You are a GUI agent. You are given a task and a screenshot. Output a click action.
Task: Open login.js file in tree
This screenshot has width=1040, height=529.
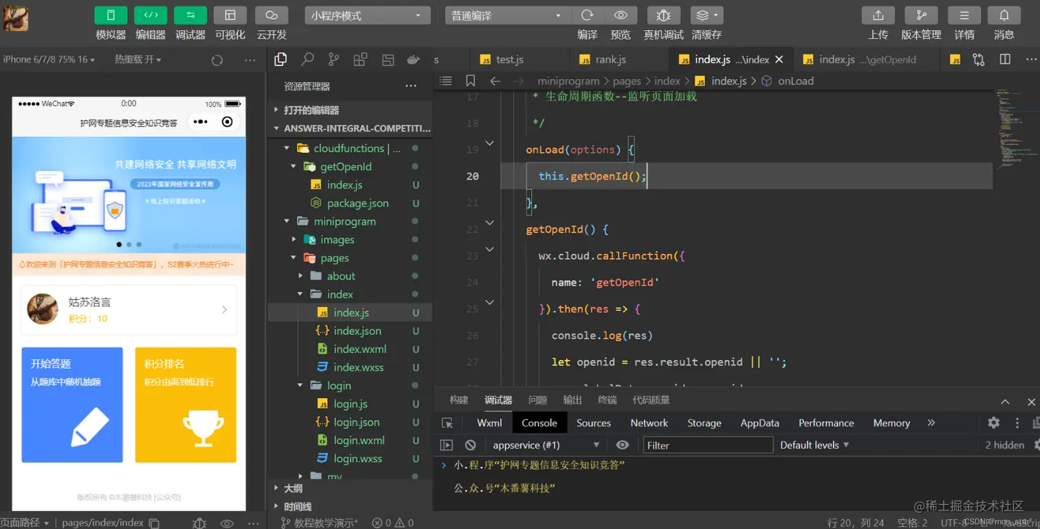coord(351,404)
